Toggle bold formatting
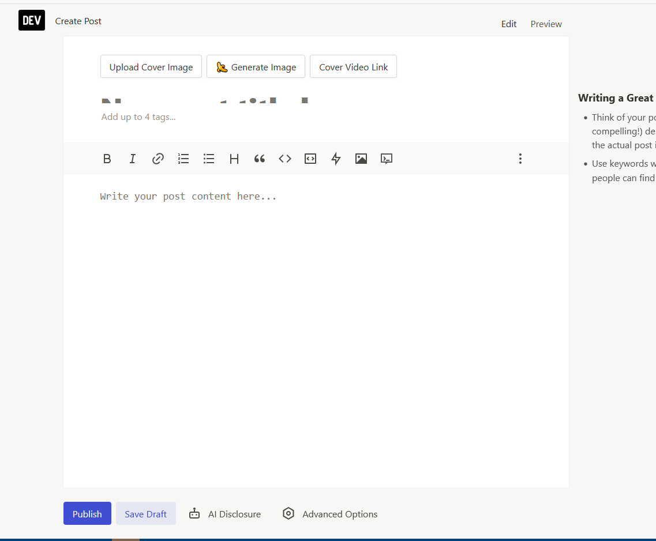This screenshot has height=541, width=656. [107, 159]
